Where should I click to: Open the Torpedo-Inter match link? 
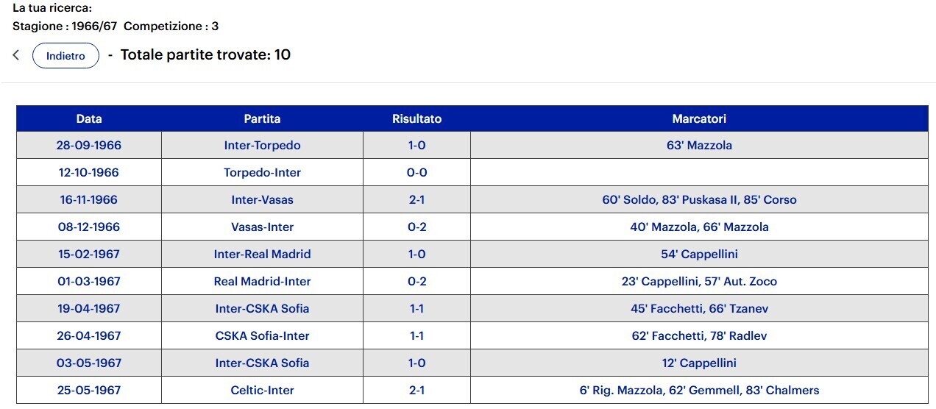262,173
